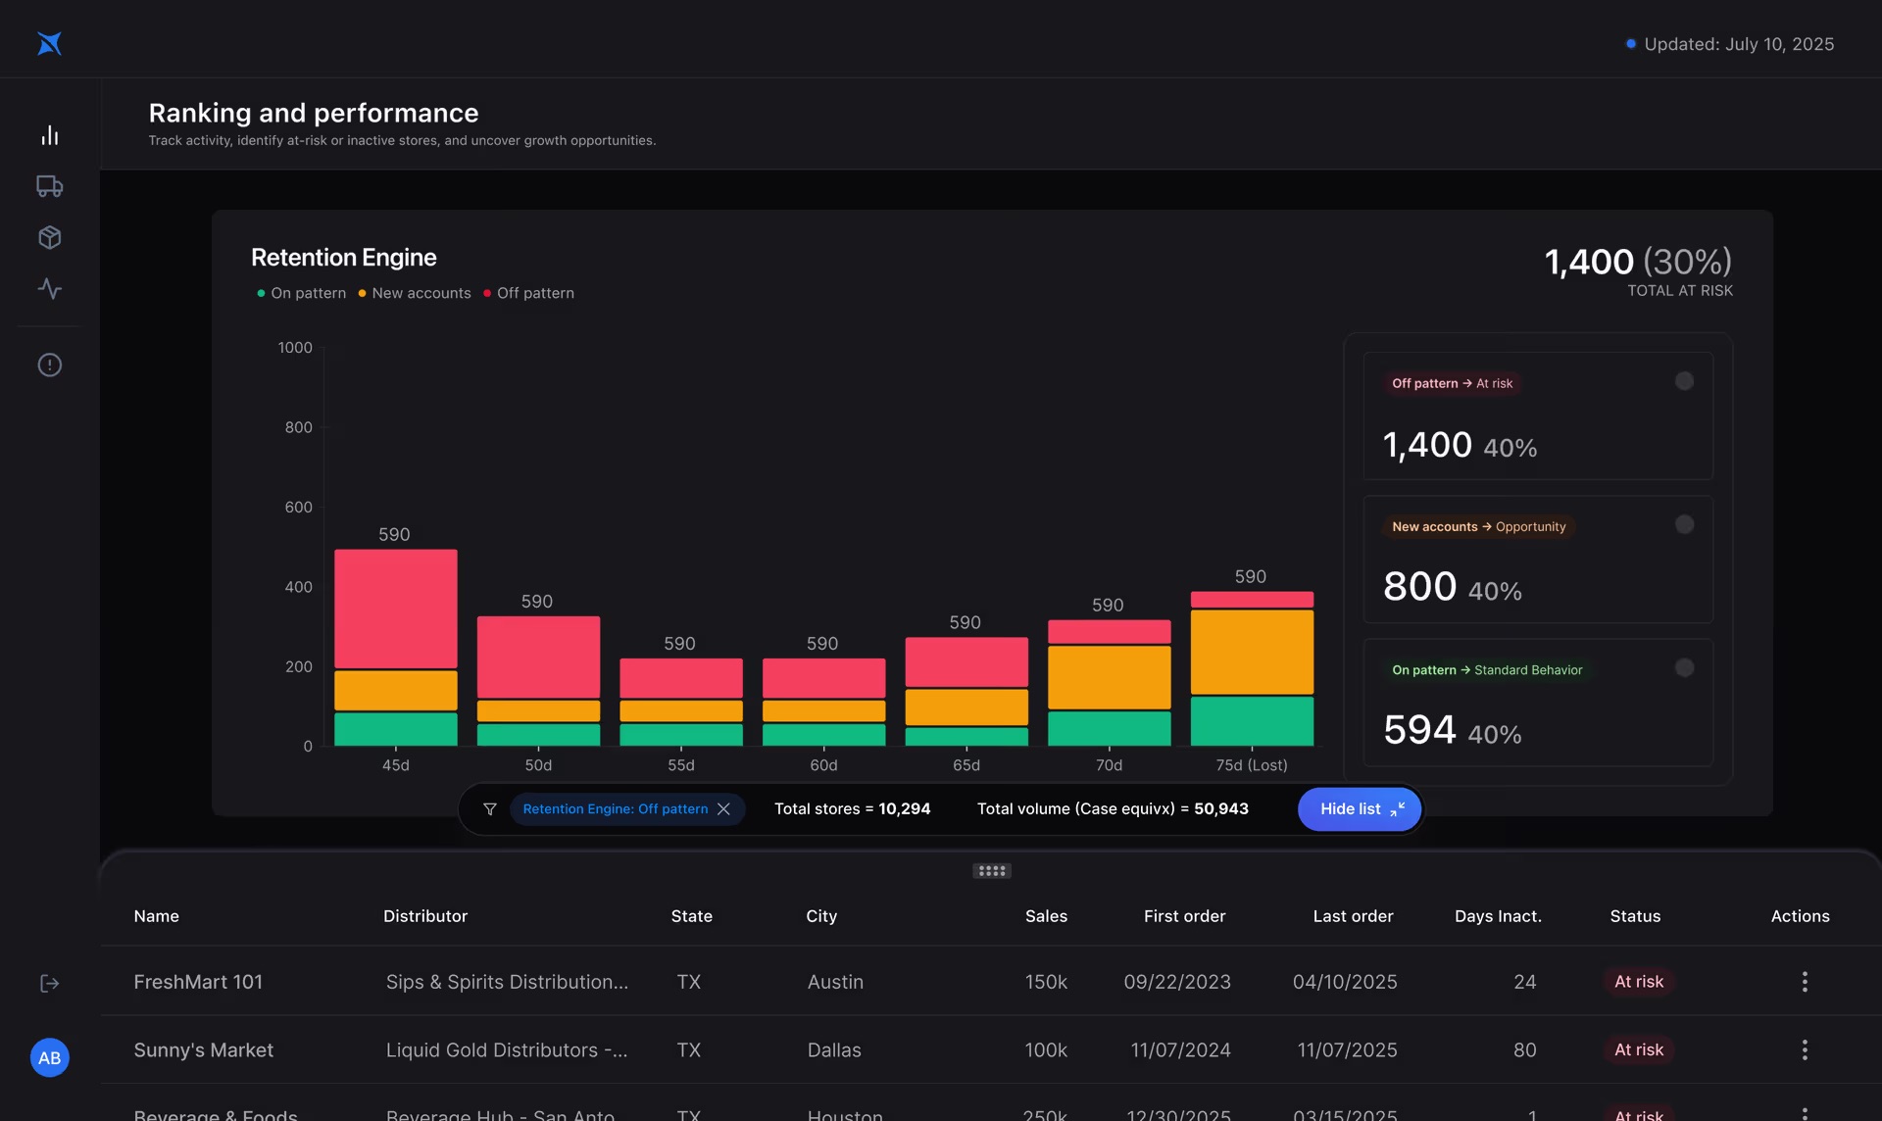Click the Total stores = 10,294 value

coord(852,808)
